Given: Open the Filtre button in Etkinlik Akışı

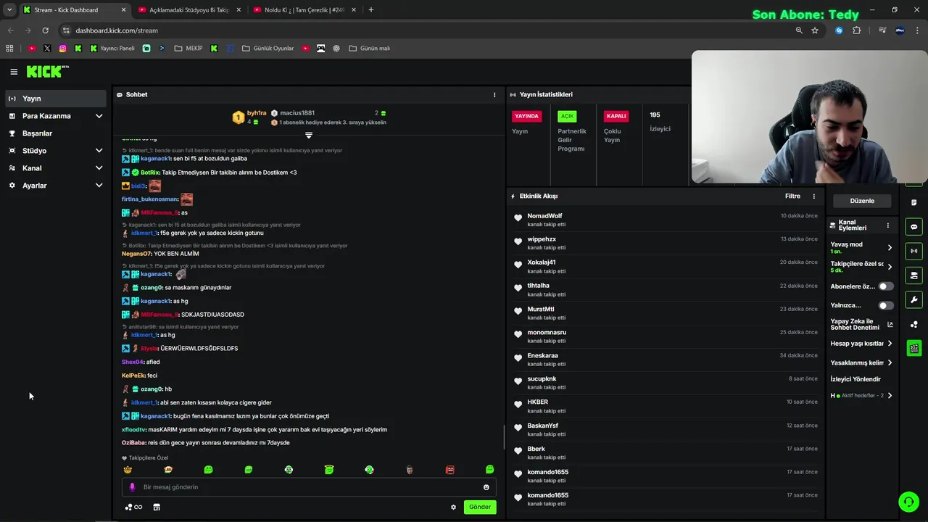Looking at the screenshot, I should 792,196.
